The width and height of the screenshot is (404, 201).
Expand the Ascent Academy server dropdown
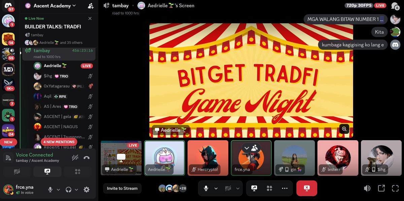(x=74, y=6)
